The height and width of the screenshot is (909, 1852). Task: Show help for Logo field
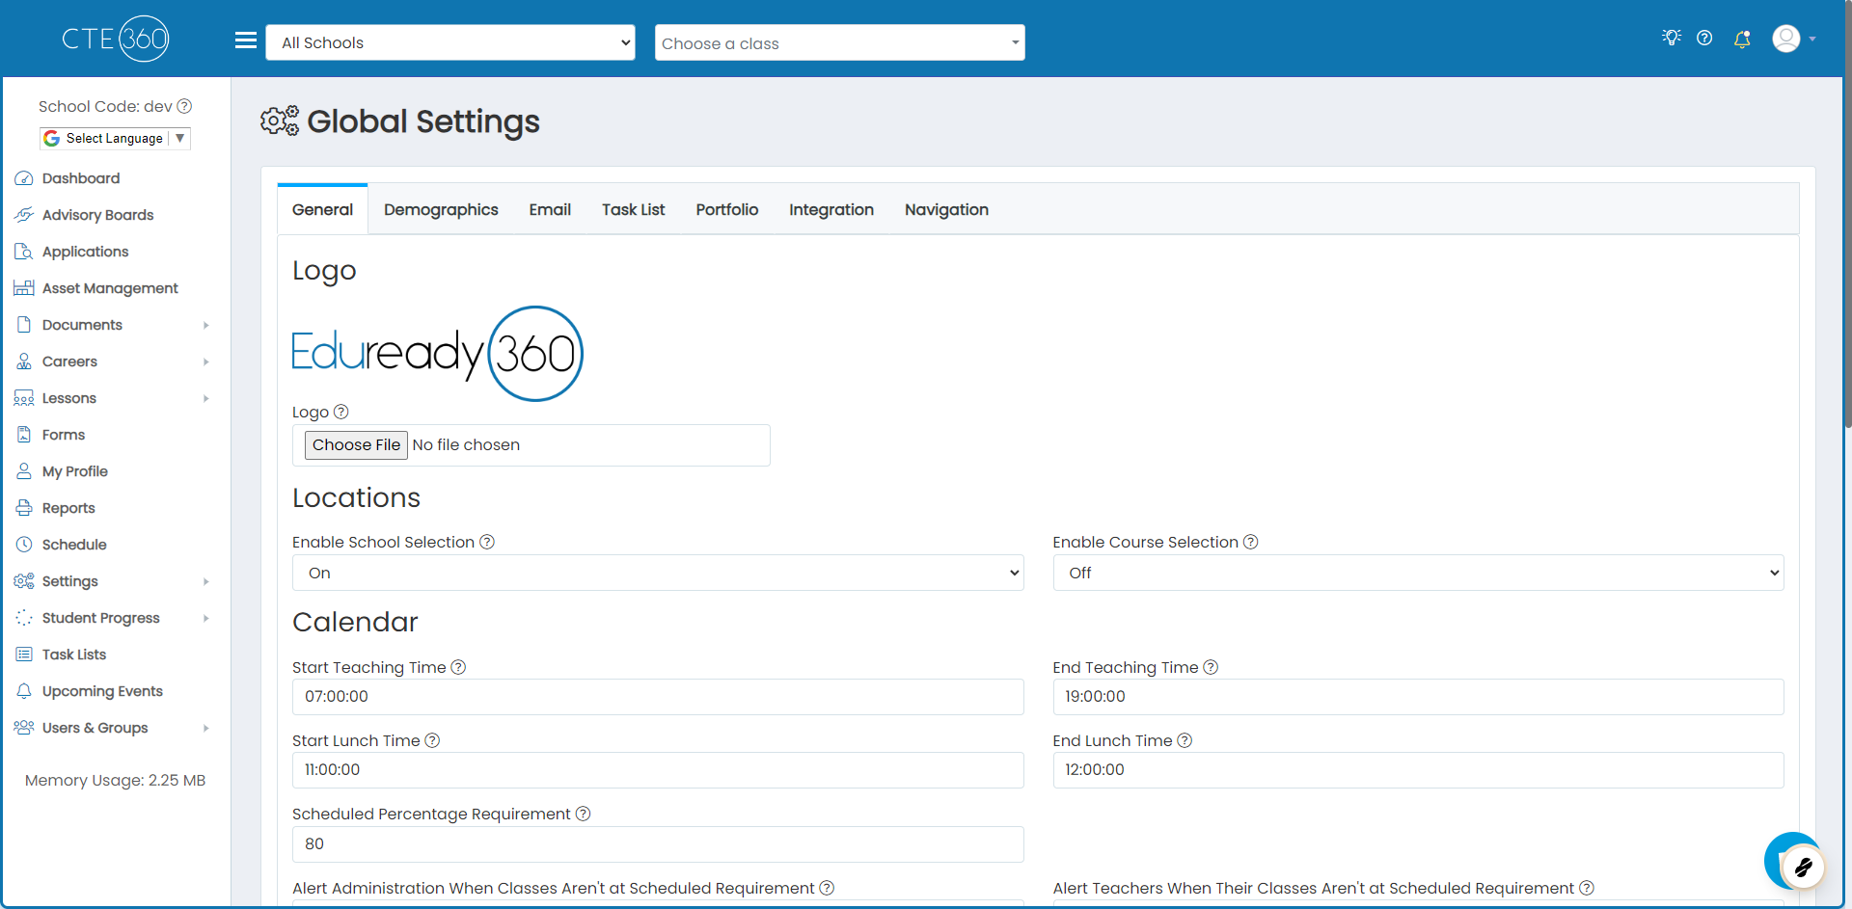point(340,412)
